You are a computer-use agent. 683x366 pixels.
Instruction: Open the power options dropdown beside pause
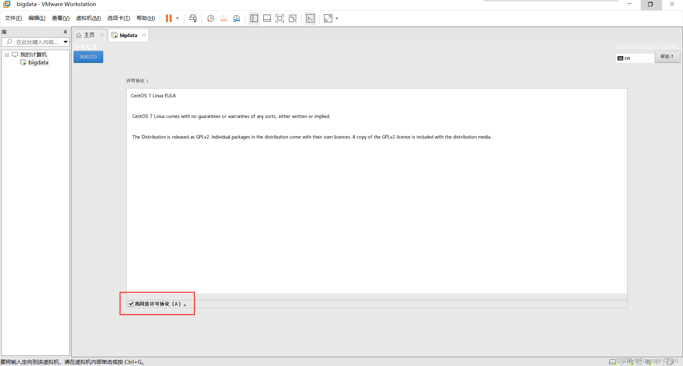(x=178, y=18)
